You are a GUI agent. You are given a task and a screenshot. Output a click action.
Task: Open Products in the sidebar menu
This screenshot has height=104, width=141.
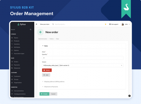(x=17, y=41)
